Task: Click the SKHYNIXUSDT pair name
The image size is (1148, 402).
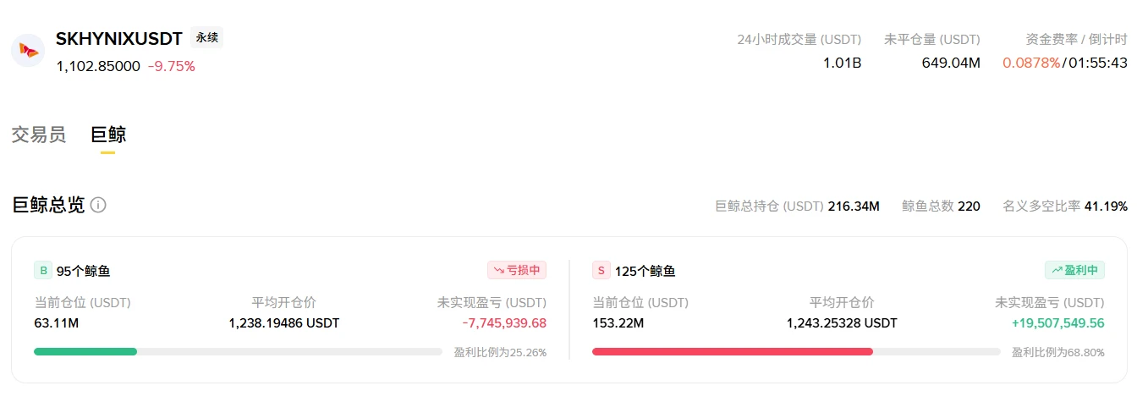Action: 119,39
